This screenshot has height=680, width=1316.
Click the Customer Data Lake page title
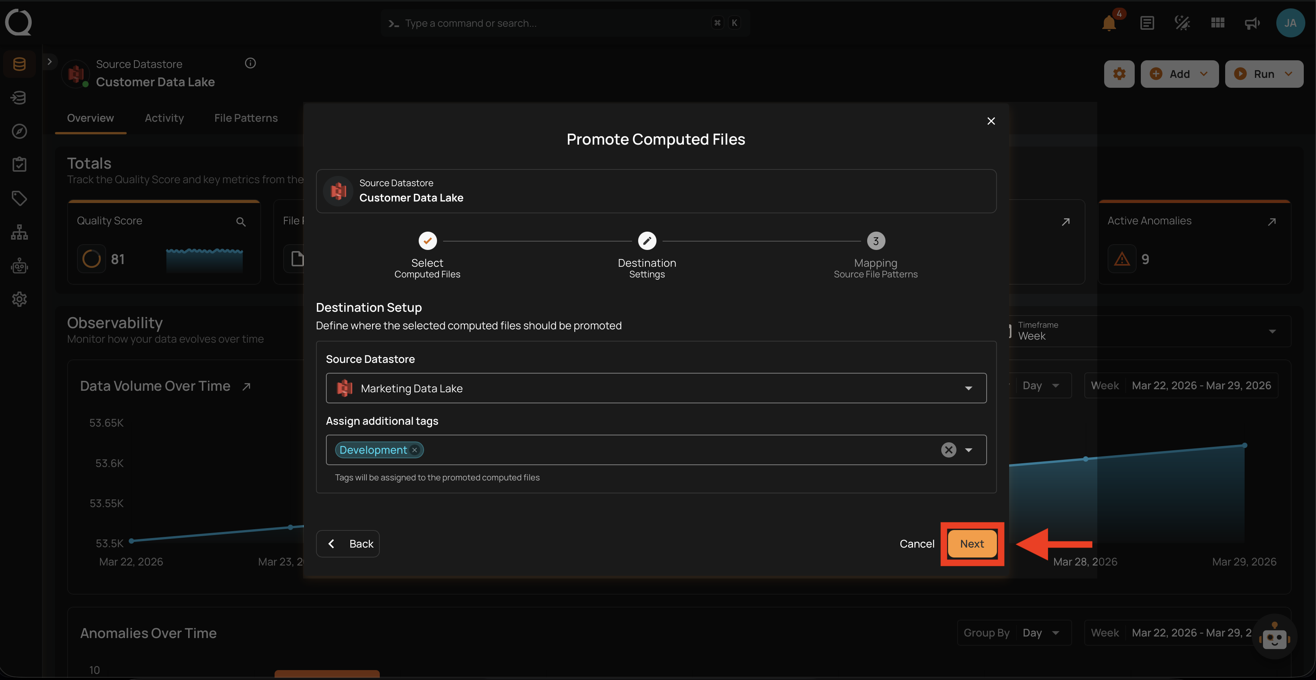pos(155,82)
